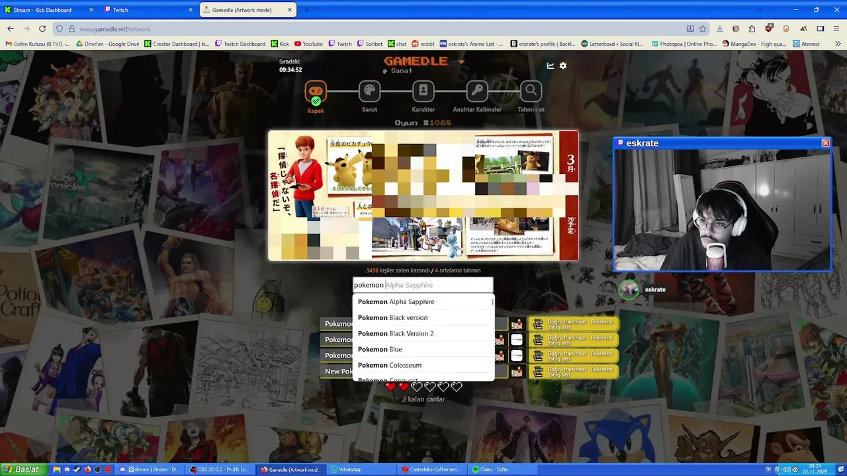Open the Karakter mode icon

423,91
